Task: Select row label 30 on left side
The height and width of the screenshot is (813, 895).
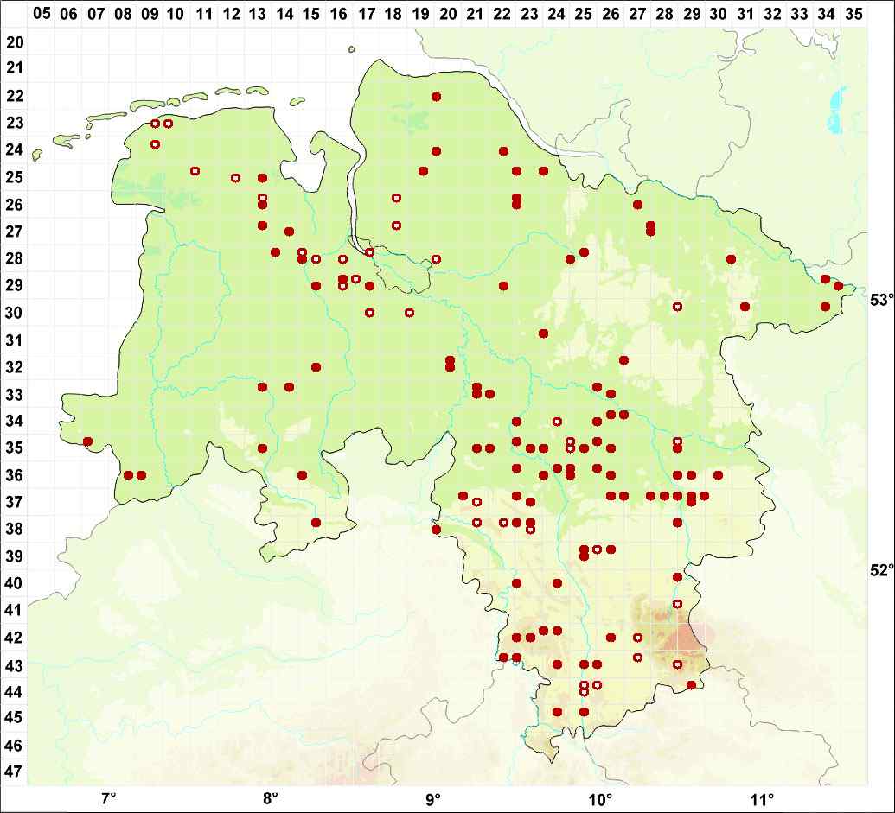Action: click(x=16, y=313)
